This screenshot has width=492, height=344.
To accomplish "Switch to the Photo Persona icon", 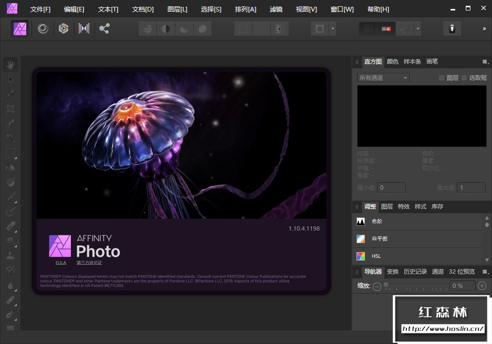I will coord(20,29).
